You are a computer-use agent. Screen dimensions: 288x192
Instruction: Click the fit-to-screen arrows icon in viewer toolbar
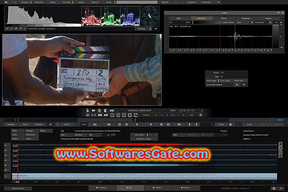(x=130, y=115)
